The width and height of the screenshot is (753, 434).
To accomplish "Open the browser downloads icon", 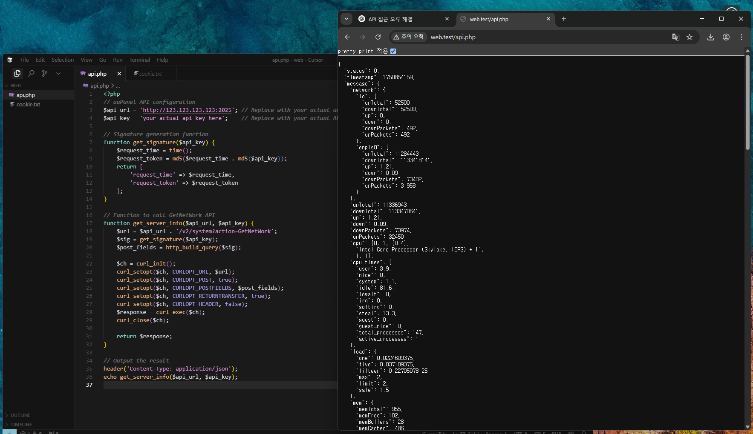I will point(711,37).
